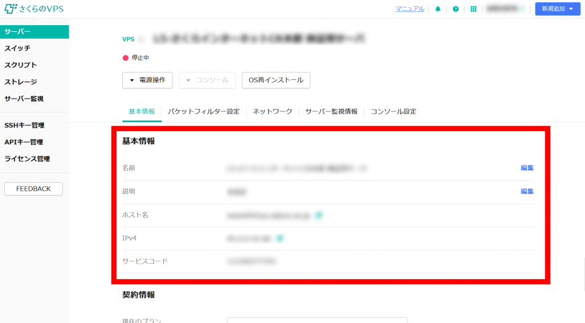Open the コンソール dropdown
585x323 pixels.
(207, 80)
